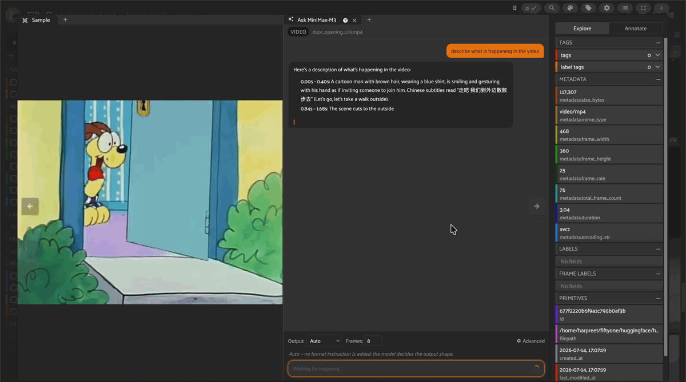Collapse the FRAME LABELS section

pyautogui.click(x=658, y=274)
